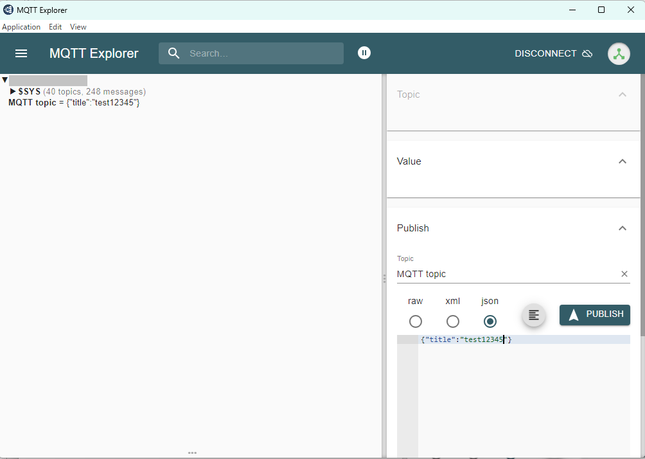Select the xml payload format
Viewport: 645px width, 459px height.
[x=453, y=321]
